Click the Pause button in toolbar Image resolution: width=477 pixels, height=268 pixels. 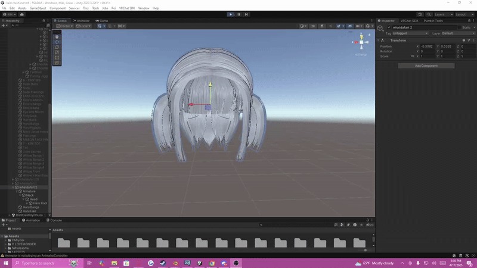point(238,14)
